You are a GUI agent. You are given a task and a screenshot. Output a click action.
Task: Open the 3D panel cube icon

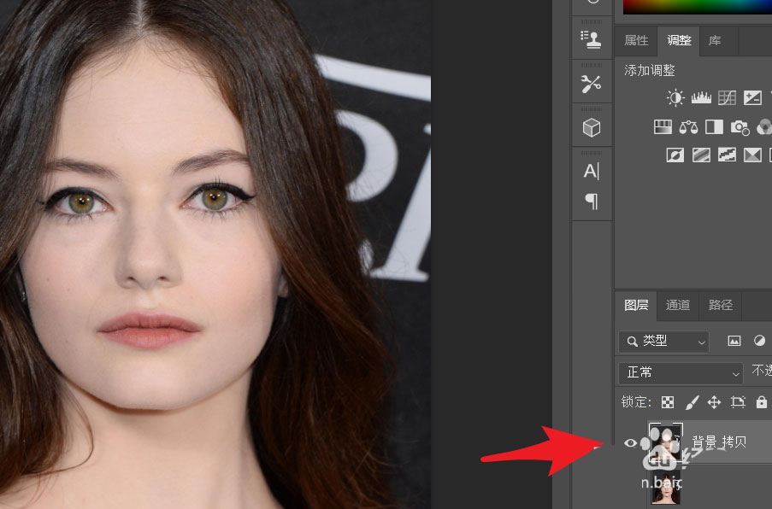[592, 127]
